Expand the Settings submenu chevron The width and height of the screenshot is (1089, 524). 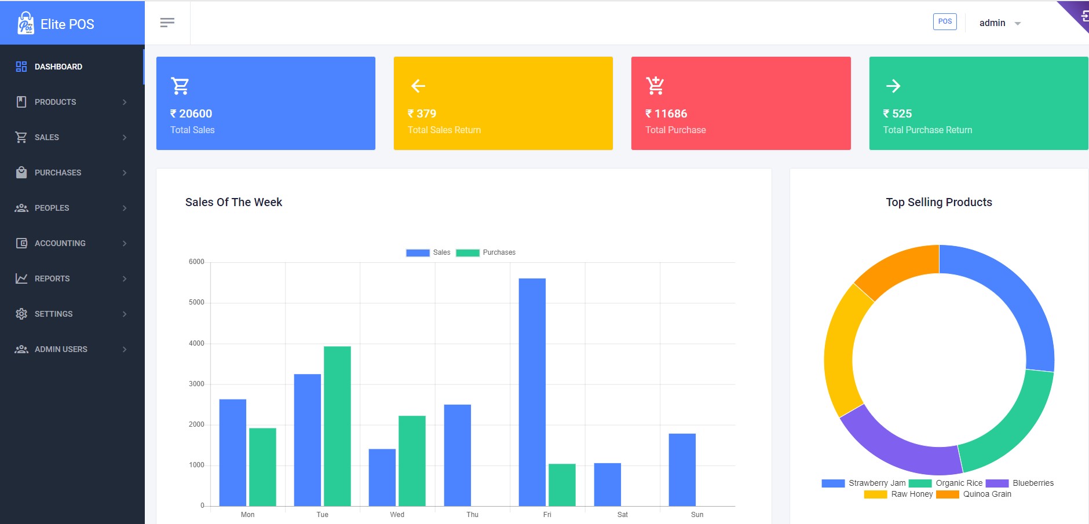coord(125,314)
